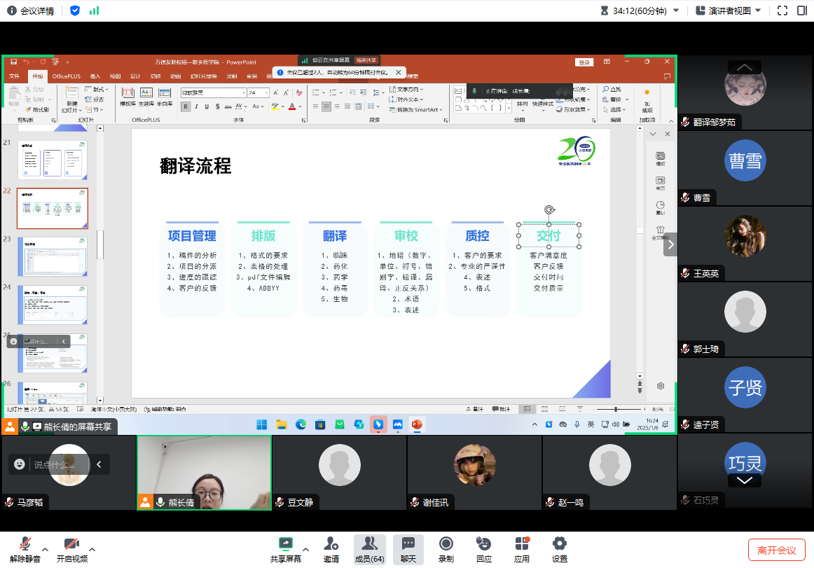
Task: Click the 离开会议 leave button
Action: (776, 550)
